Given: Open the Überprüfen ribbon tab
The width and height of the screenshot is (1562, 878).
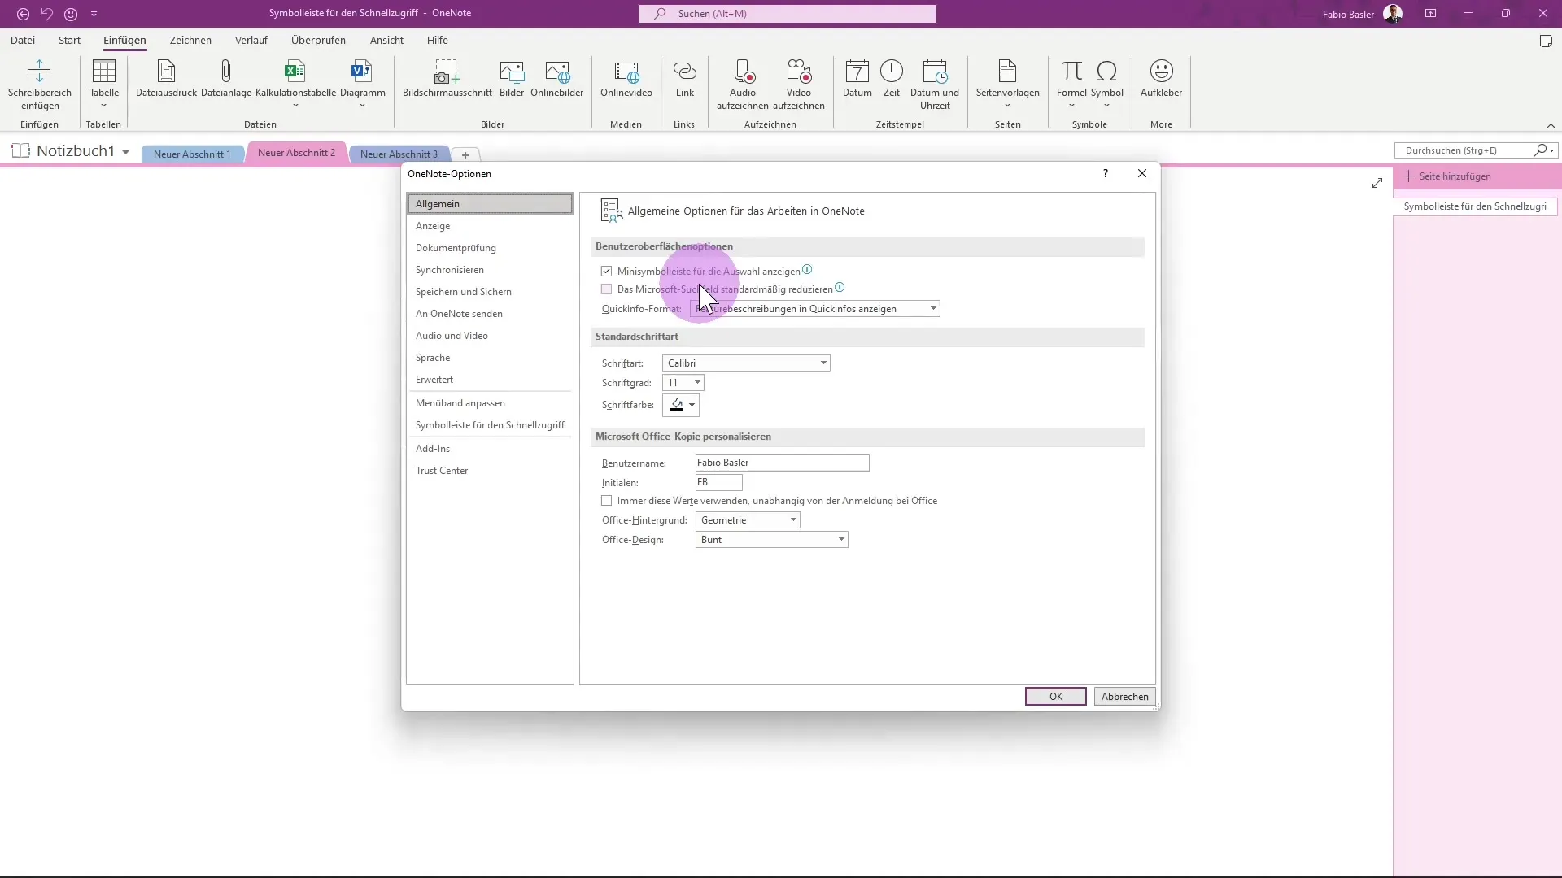Looking at the screenshot, I should coord(318,40).
